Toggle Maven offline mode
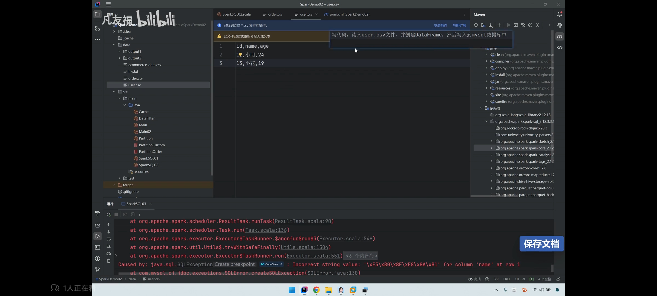The width and height of the screenshot is (657, 296). click(523, 25)
